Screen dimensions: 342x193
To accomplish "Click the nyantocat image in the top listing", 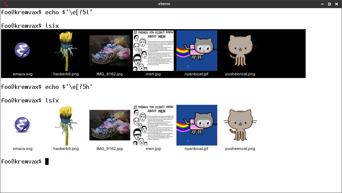I will click(x=197, y=51).
